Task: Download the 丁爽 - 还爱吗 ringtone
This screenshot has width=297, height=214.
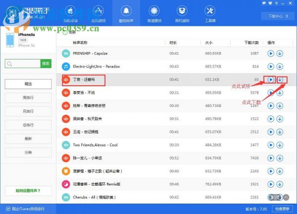Action: point(280,80)
